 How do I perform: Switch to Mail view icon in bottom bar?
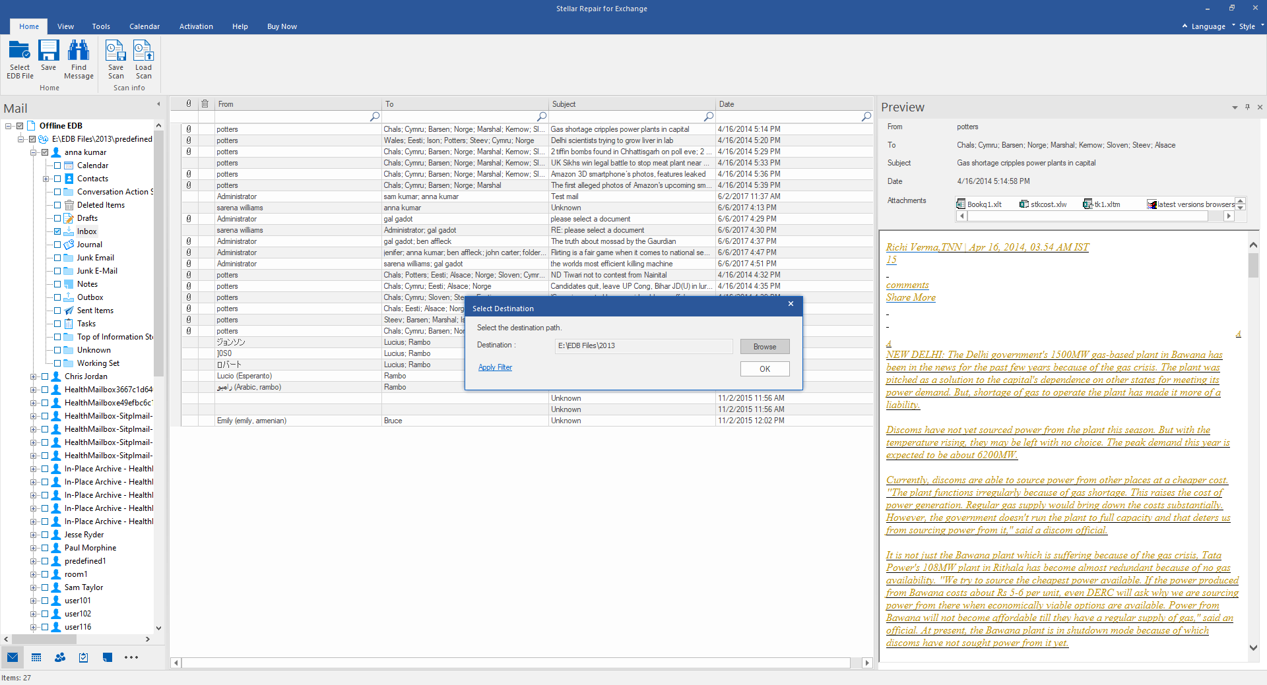13,657
